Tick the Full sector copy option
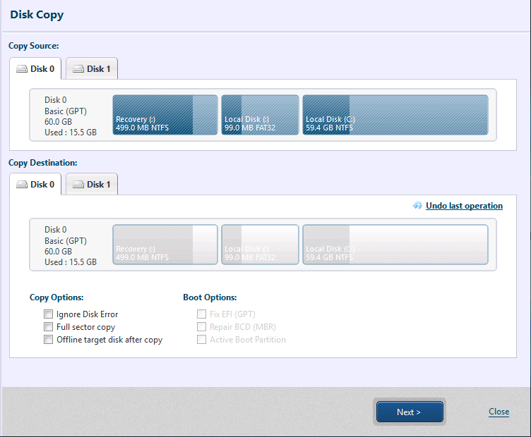The width and height of the screenshot is (531, 437). [48, 327]
